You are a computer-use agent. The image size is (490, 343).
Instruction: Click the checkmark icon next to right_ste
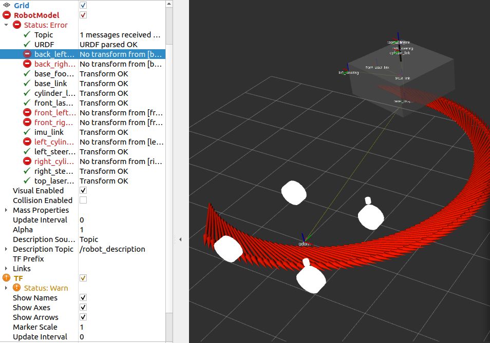(27, 171)
